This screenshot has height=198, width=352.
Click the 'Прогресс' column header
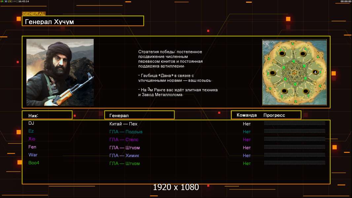(274, 115)
